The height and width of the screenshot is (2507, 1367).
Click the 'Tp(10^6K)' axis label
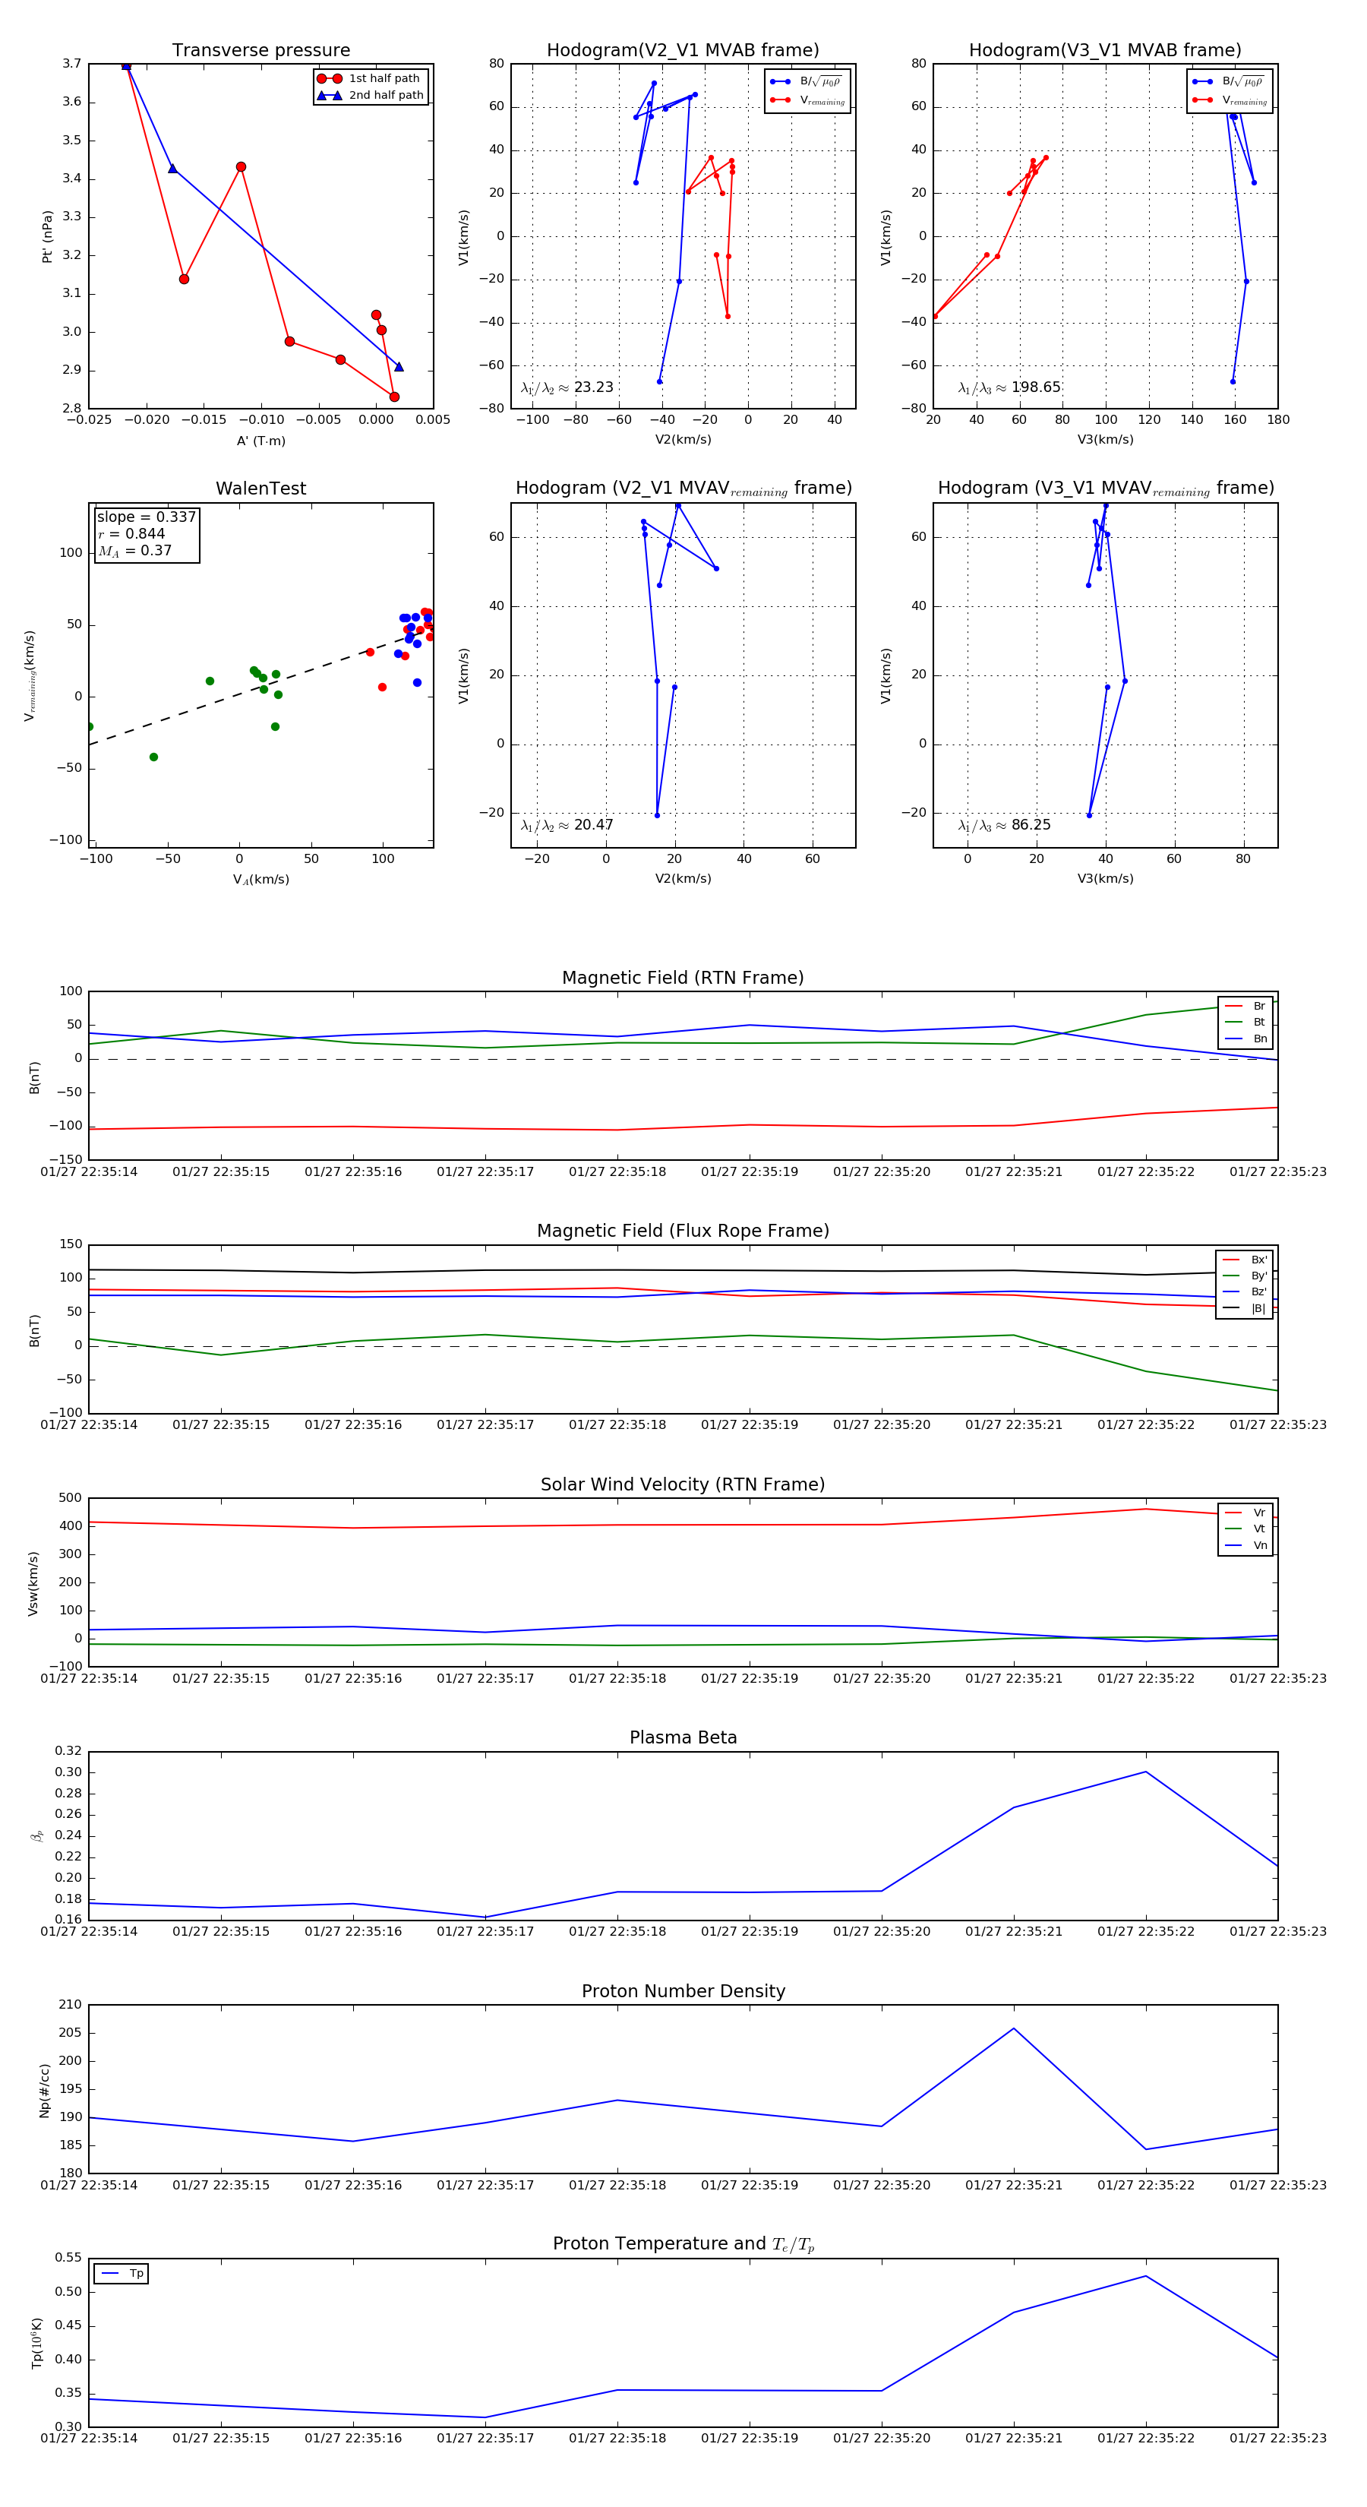point(38,2344)
